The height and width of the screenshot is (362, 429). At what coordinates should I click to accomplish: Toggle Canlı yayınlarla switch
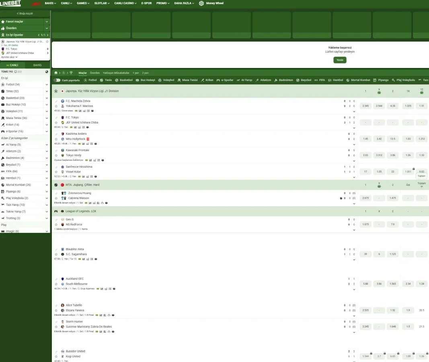pos(57,80)
